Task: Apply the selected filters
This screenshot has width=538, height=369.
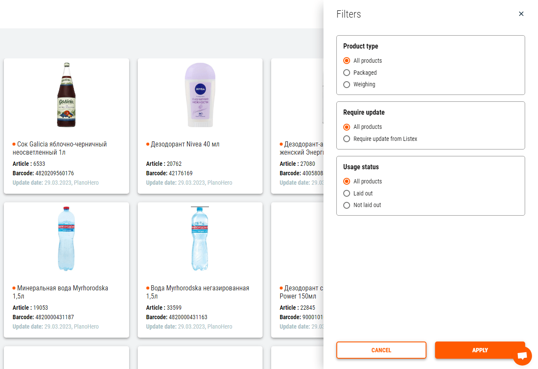Action: pyautogui.click(x=480, y=350)
